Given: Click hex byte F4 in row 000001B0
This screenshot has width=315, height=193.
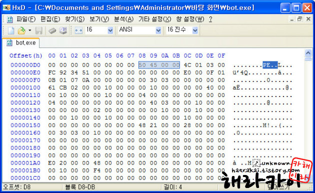Looking at the screenshot, I should pos(97,170).
